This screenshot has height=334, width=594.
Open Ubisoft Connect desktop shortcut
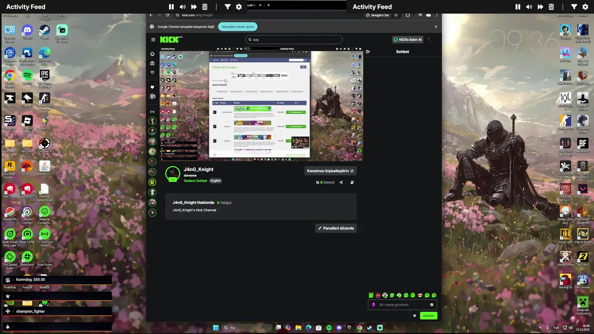[27, 215]
